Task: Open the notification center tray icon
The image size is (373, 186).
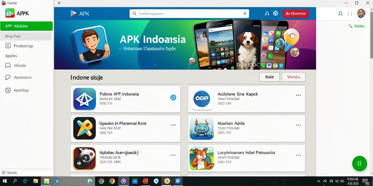Action: coord(365,181)
